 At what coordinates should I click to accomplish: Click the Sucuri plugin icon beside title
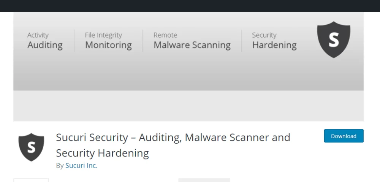pos(31,148)
